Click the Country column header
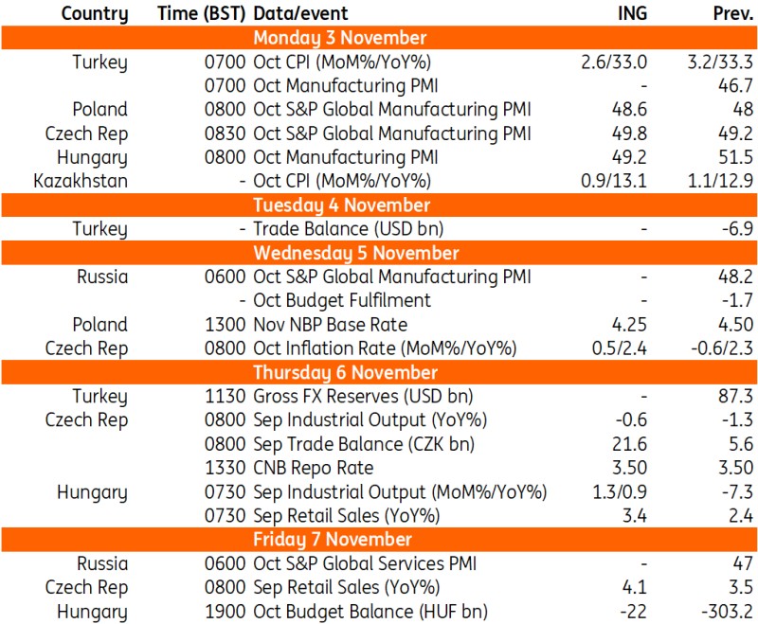This screenshot has width=758, height=624. click(93, 13)
